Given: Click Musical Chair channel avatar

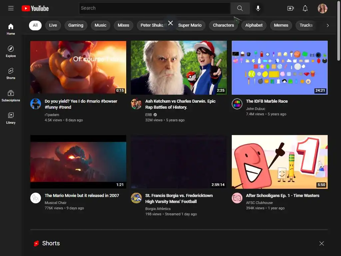Looking at the screenshot, I should point(36,198).
